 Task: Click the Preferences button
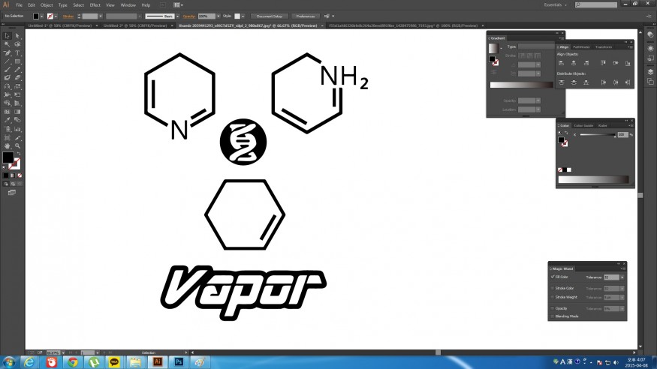(x=305, y=16)
